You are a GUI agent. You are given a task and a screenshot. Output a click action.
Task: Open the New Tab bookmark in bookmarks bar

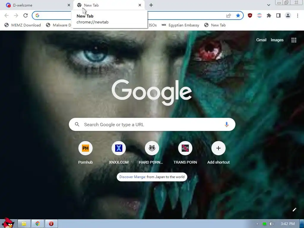point(215,25)
